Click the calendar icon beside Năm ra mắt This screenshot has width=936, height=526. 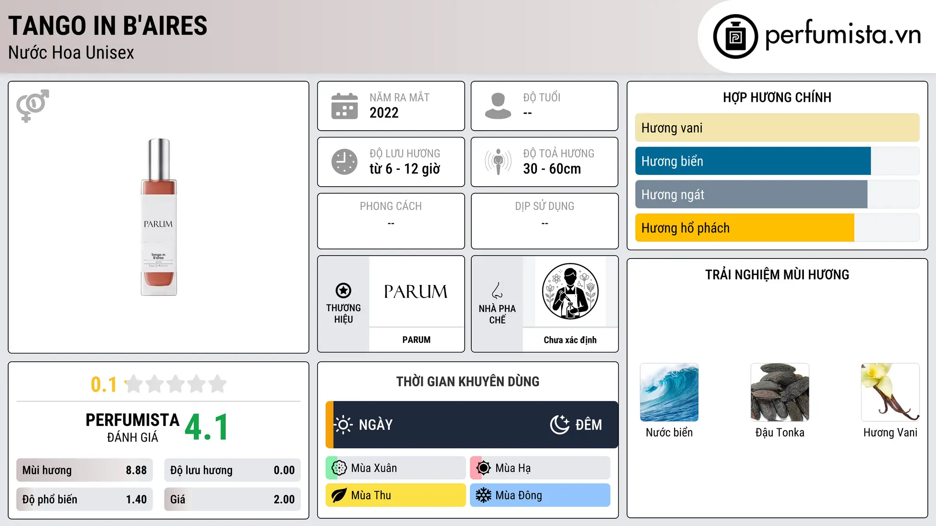click(345, 106)
